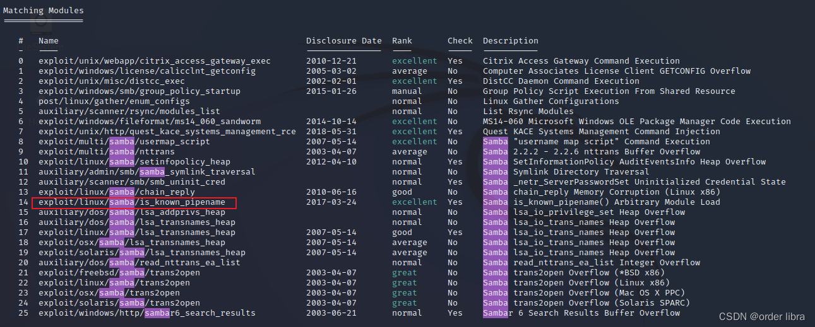Click disclosure date 2005-03-02
Viewport: 815px width, 327px height.
click(331, 71)
